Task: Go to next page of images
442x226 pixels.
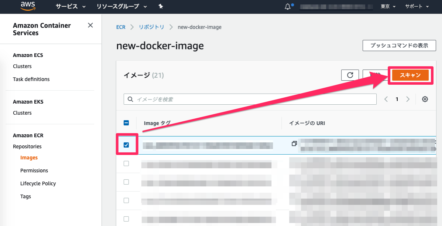Action: tap(408, 99)
